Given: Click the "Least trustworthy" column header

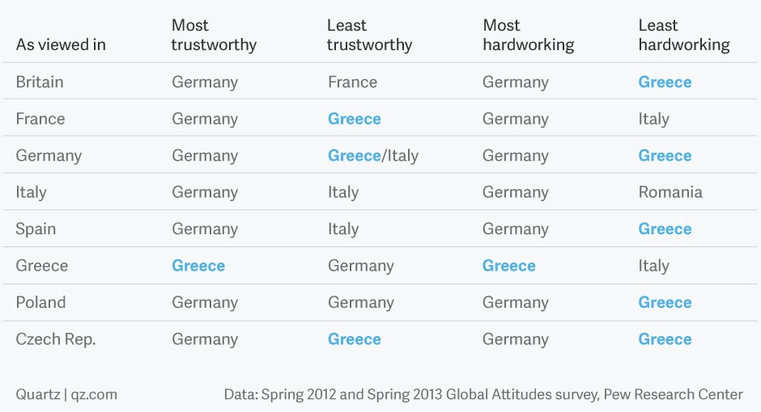Looking at the screenshot, I should tap(369, 35).
